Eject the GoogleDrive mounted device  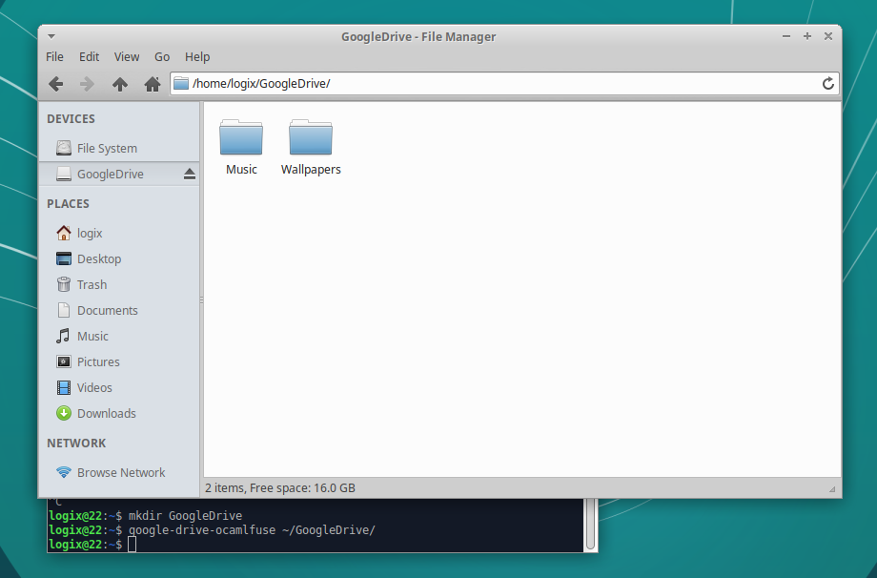[x=190, y=175]
